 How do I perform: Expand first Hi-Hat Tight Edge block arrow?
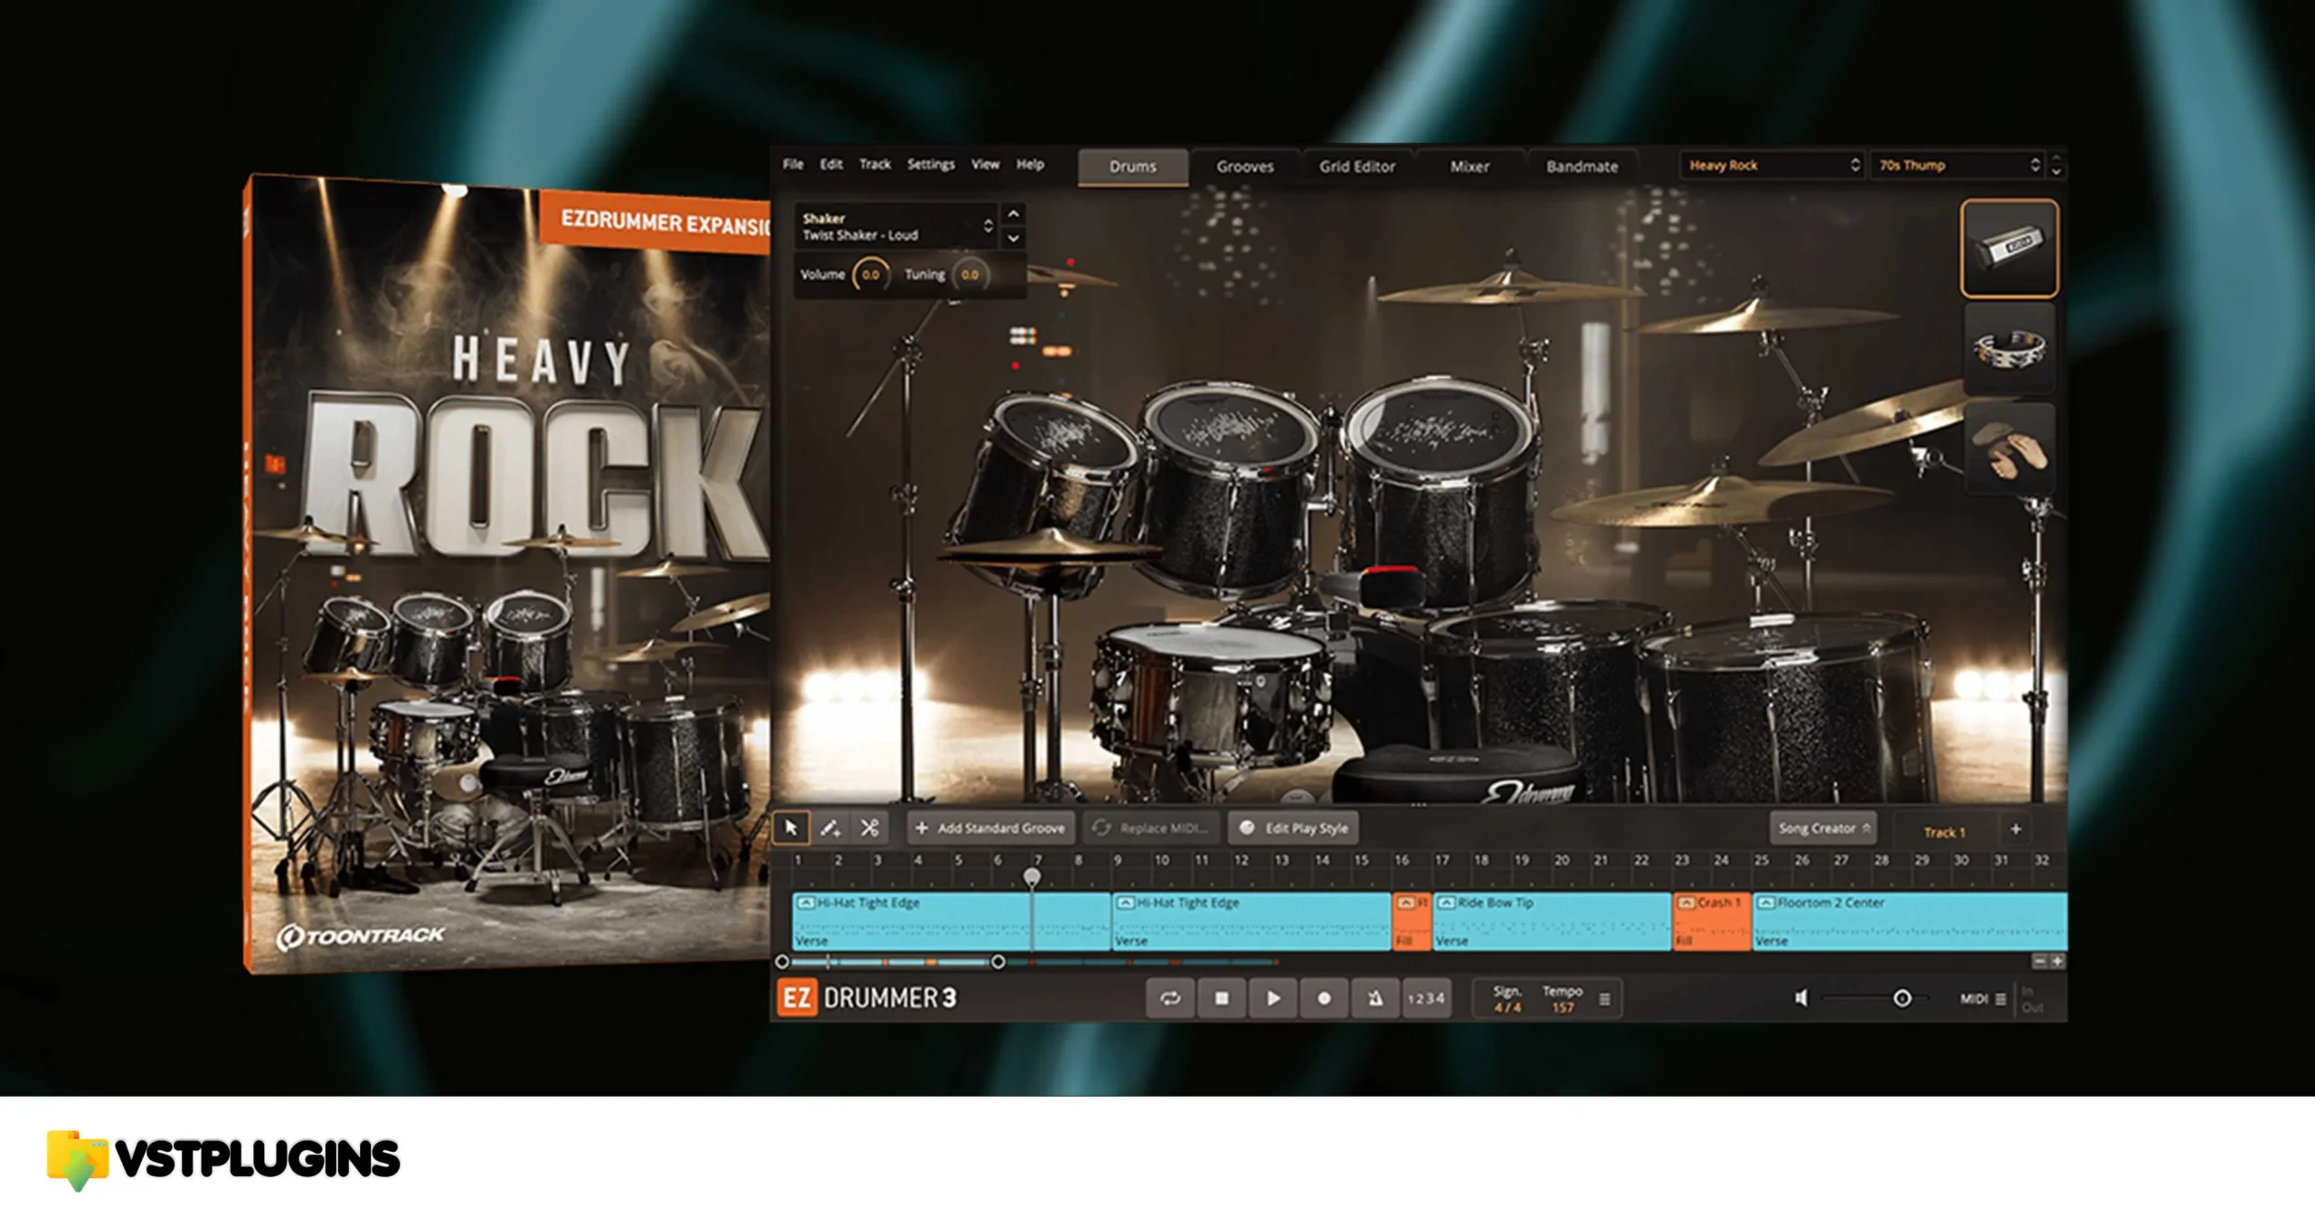806,903
